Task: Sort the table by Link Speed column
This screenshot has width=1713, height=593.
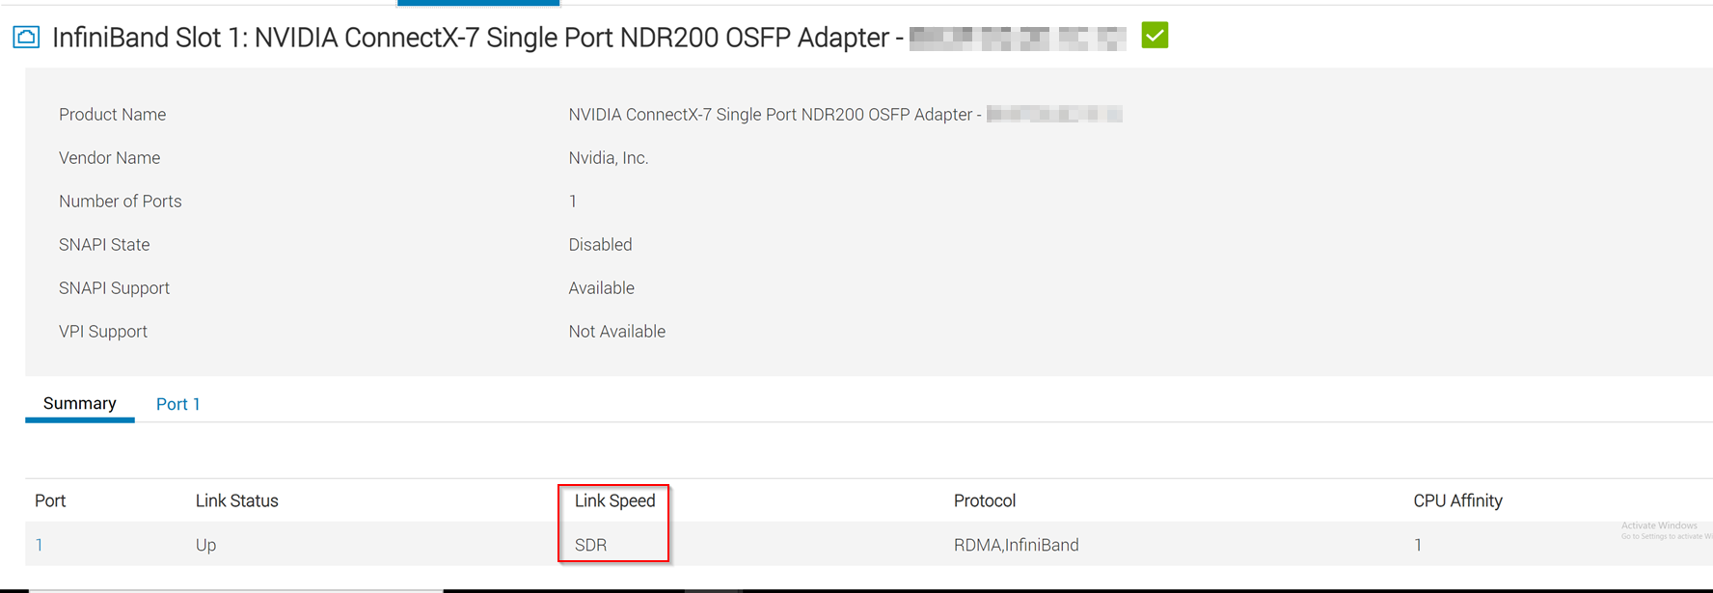Action: pos(613,500)
